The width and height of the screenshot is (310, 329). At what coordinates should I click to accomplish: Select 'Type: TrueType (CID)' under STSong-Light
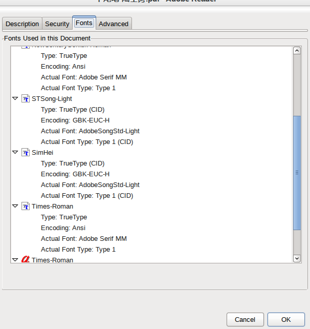73,110
